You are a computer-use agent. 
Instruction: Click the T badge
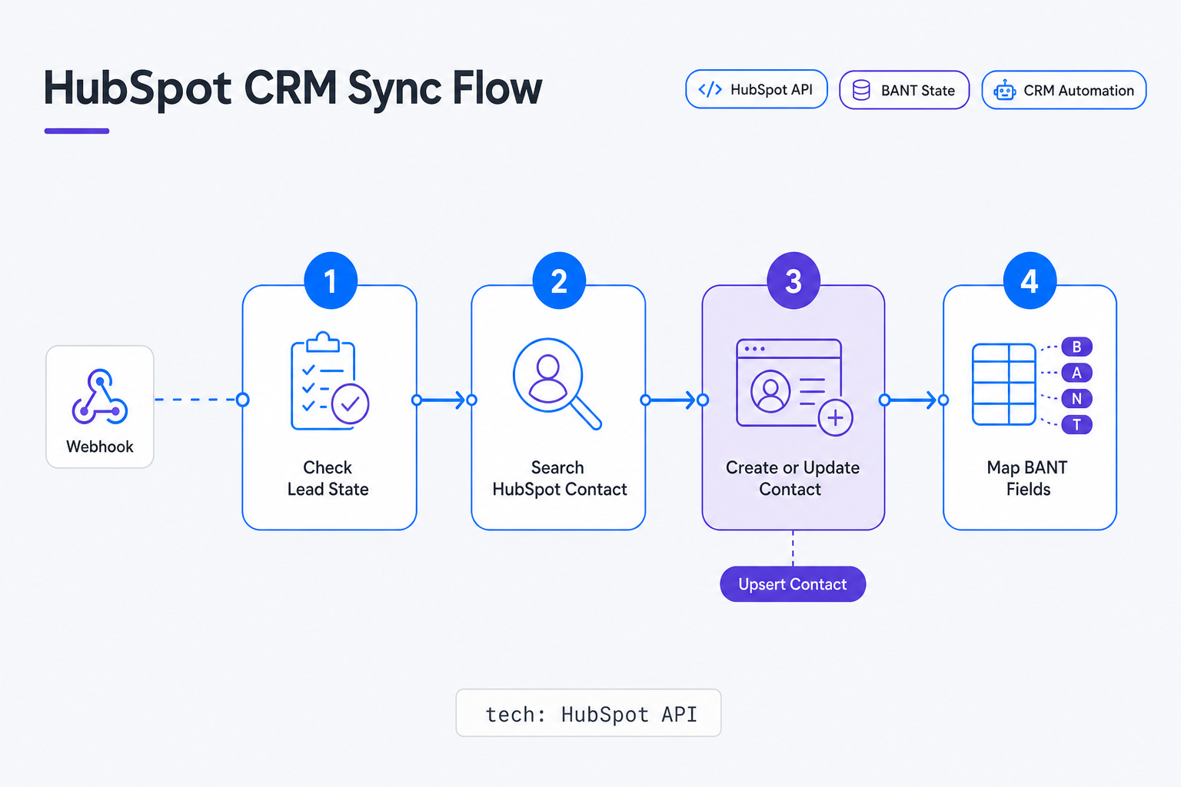coord(1076,424)
